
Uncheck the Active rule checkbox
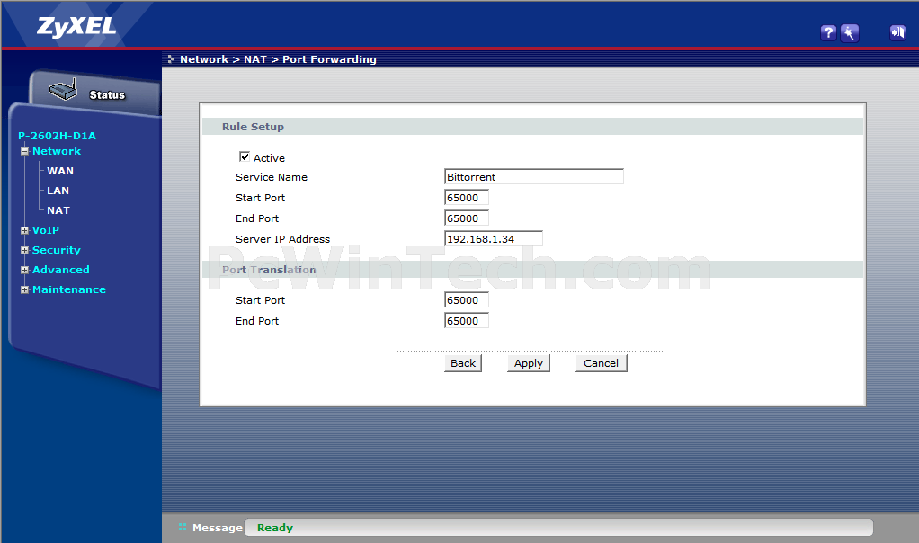(245, 156)
